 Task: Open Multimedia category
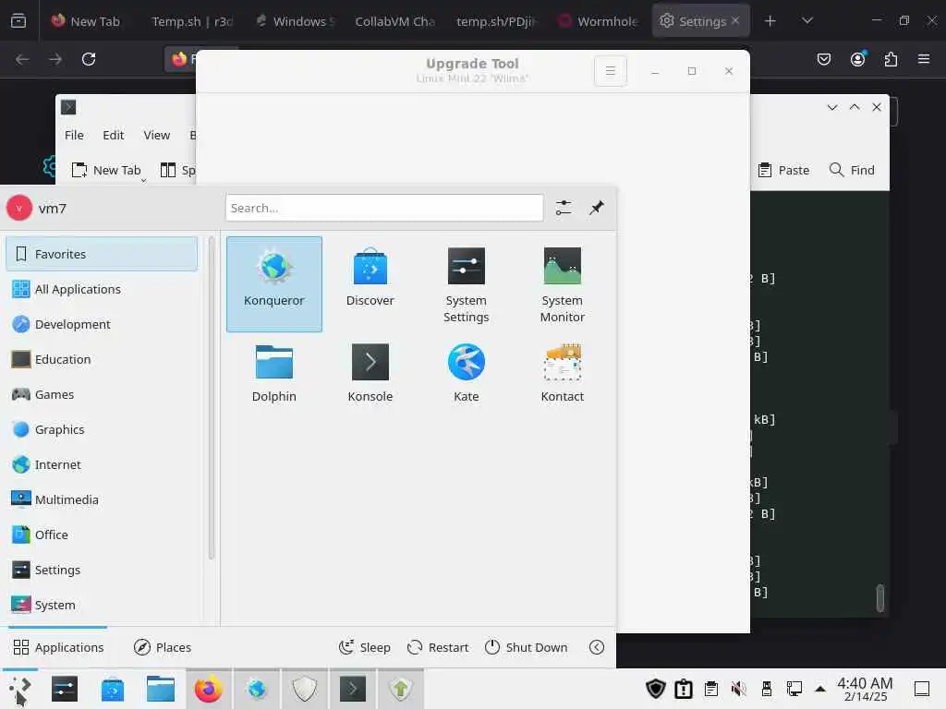pos(102,499)
